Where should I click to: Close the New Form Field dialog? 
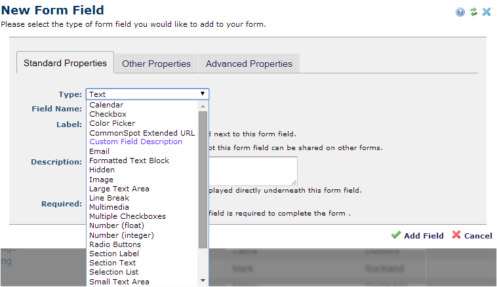[487, 12]
